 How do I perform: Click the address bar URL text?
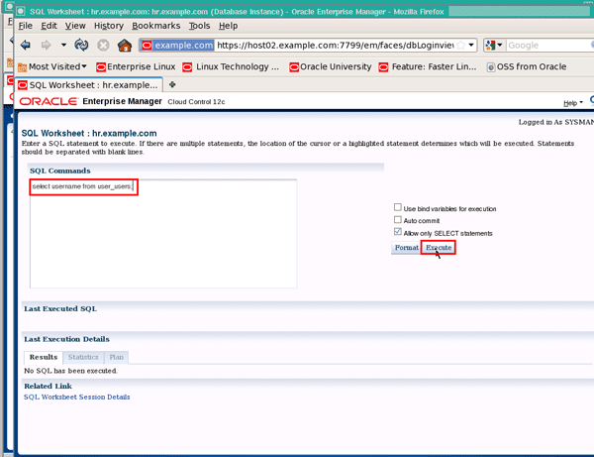point(335,46)
